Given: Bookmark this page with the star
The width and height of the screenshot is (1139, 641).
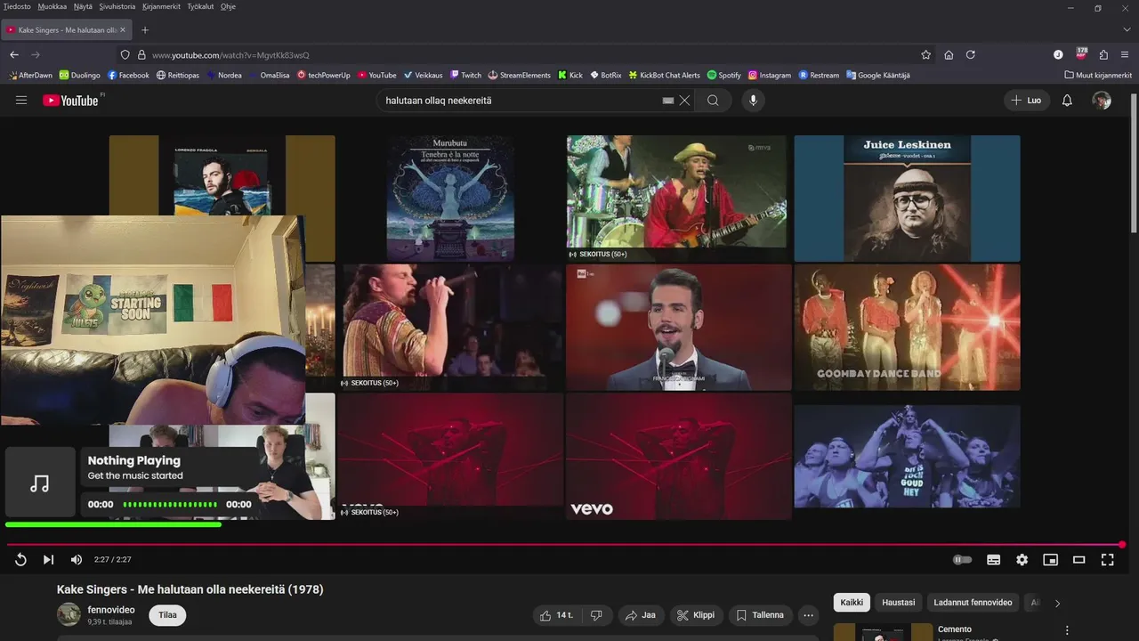Looking at the screenshot, I should point(925,54).
